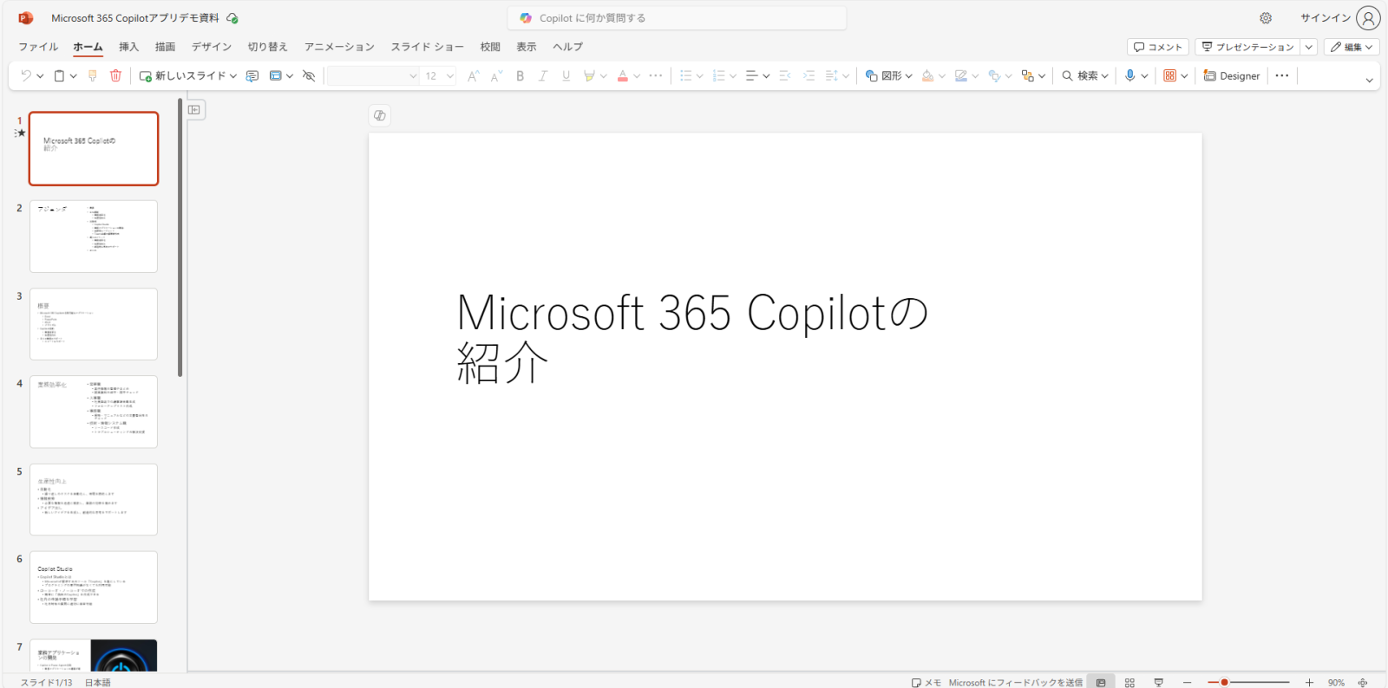Click the slide layout icon

[x=276, y=76]
